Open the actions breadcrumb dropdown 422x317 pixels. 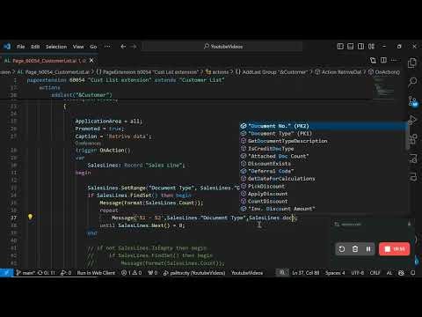coord(217,72)
